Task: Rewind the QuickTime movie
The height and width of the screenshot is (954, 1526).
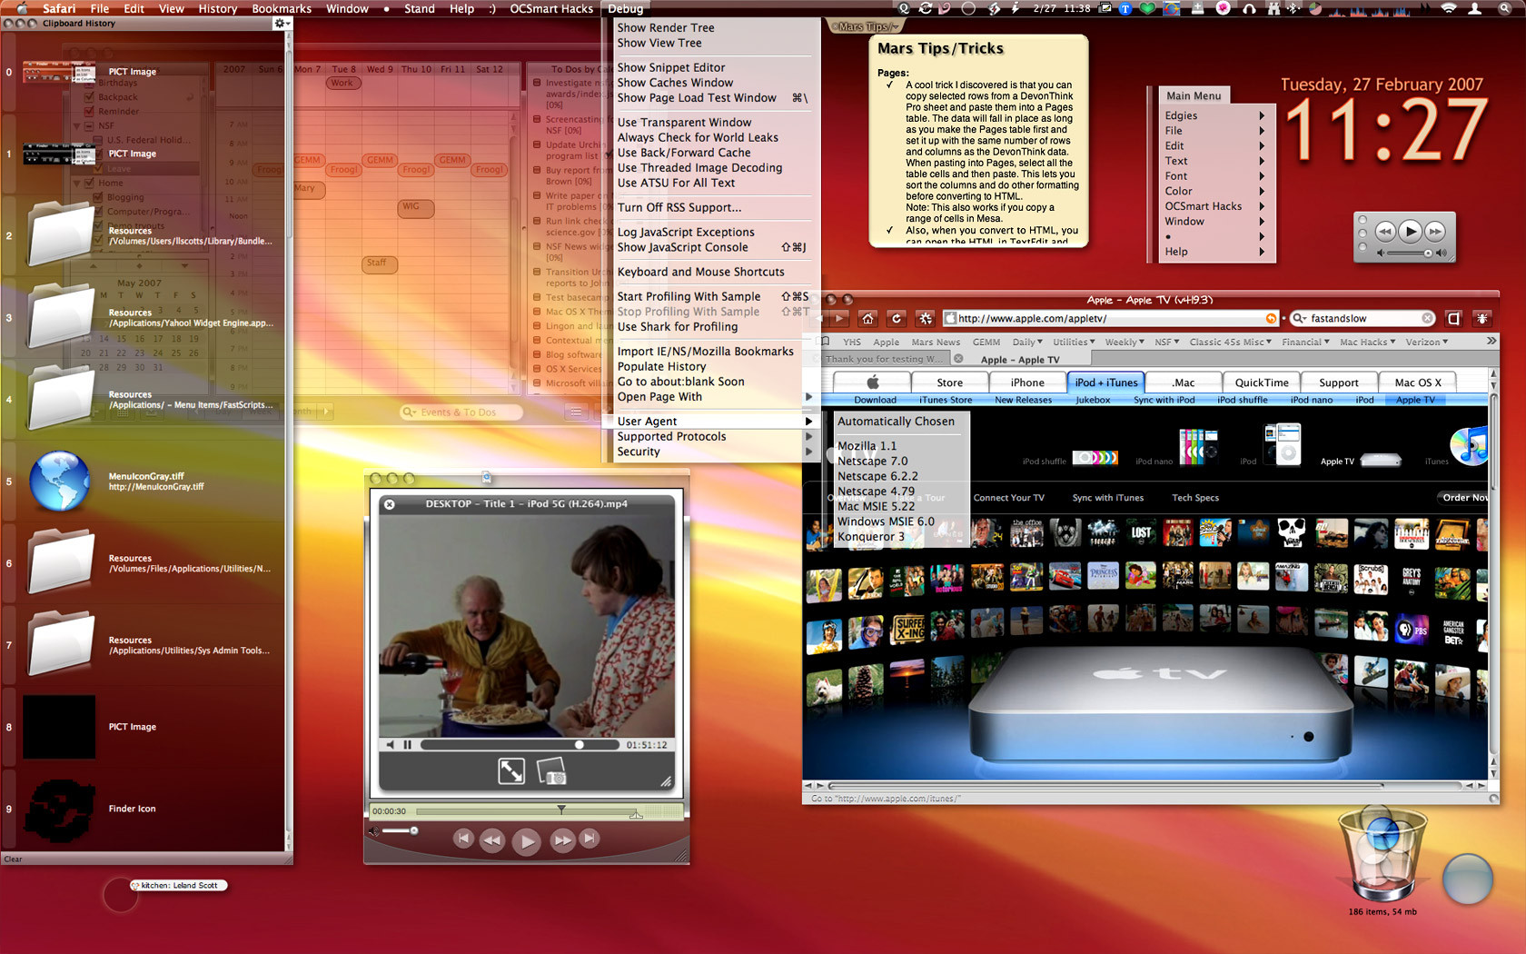Action: pyautogui.click(x=492, y=840)
